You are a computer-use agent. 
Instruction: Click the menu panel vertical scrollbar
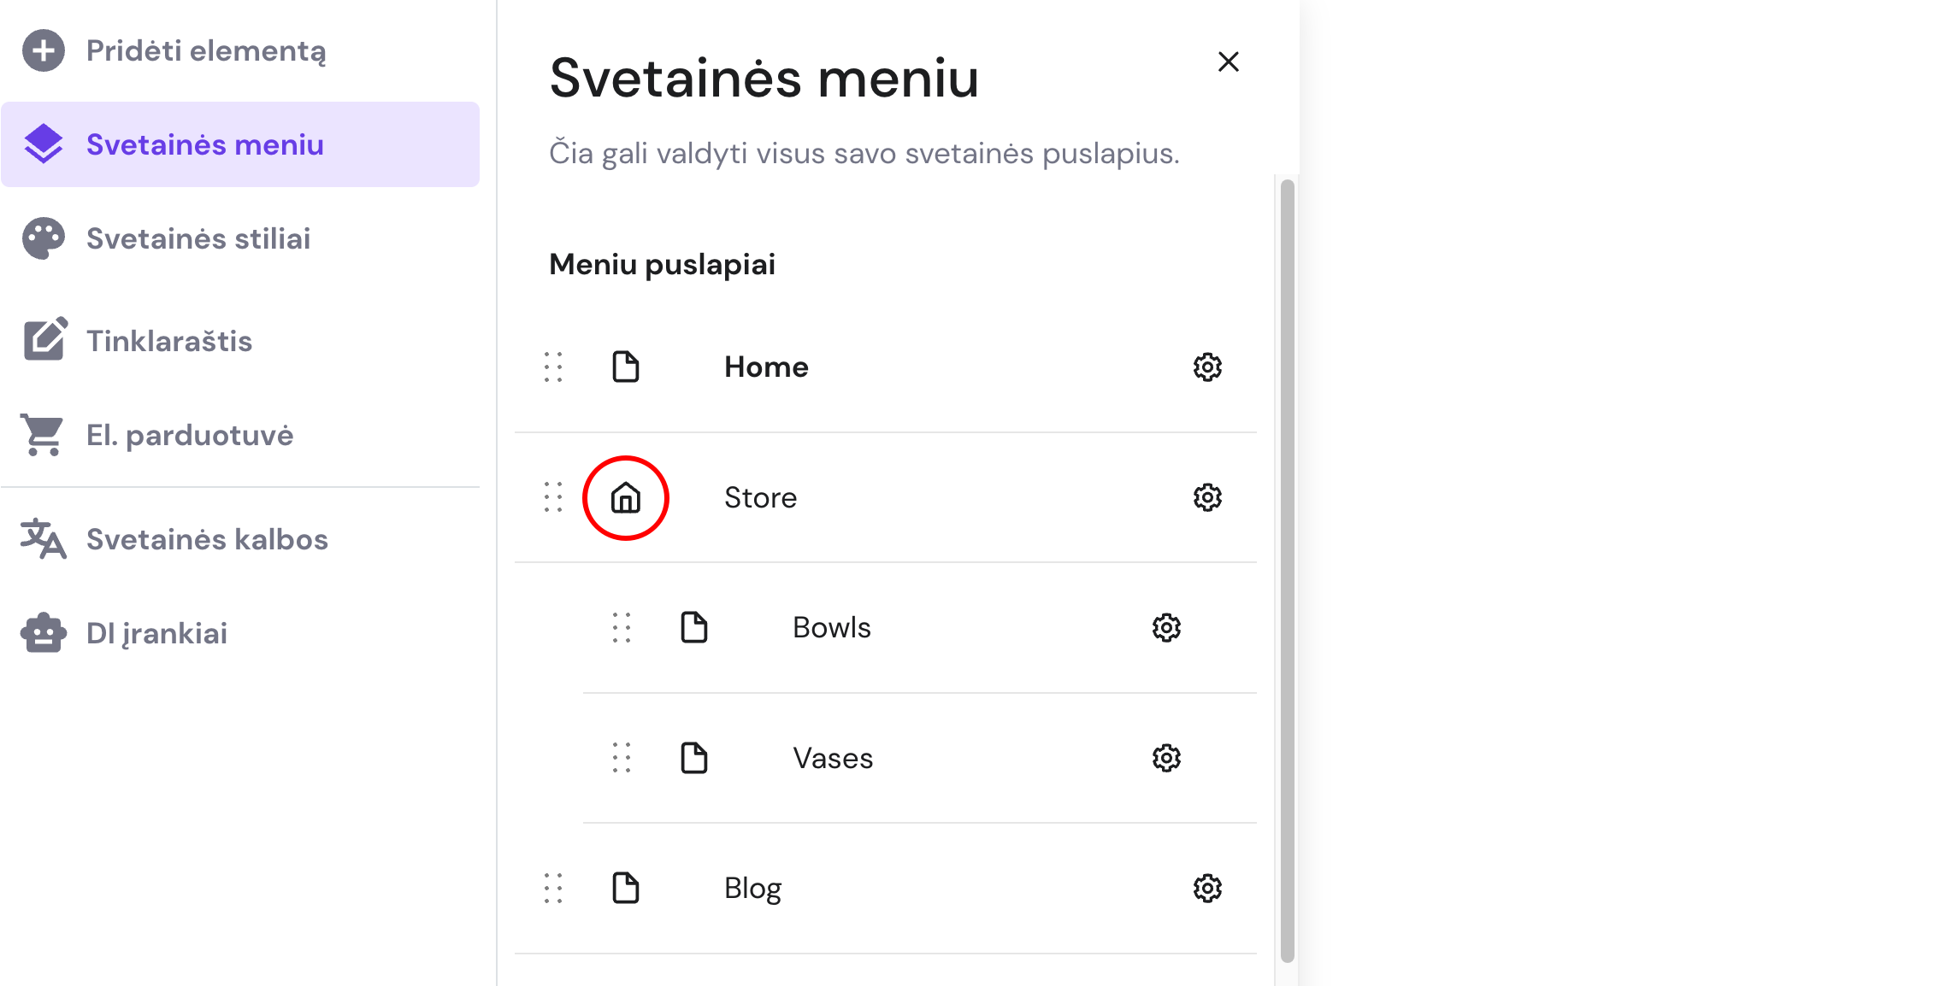pyautogui.click(x=1288, y=571)
